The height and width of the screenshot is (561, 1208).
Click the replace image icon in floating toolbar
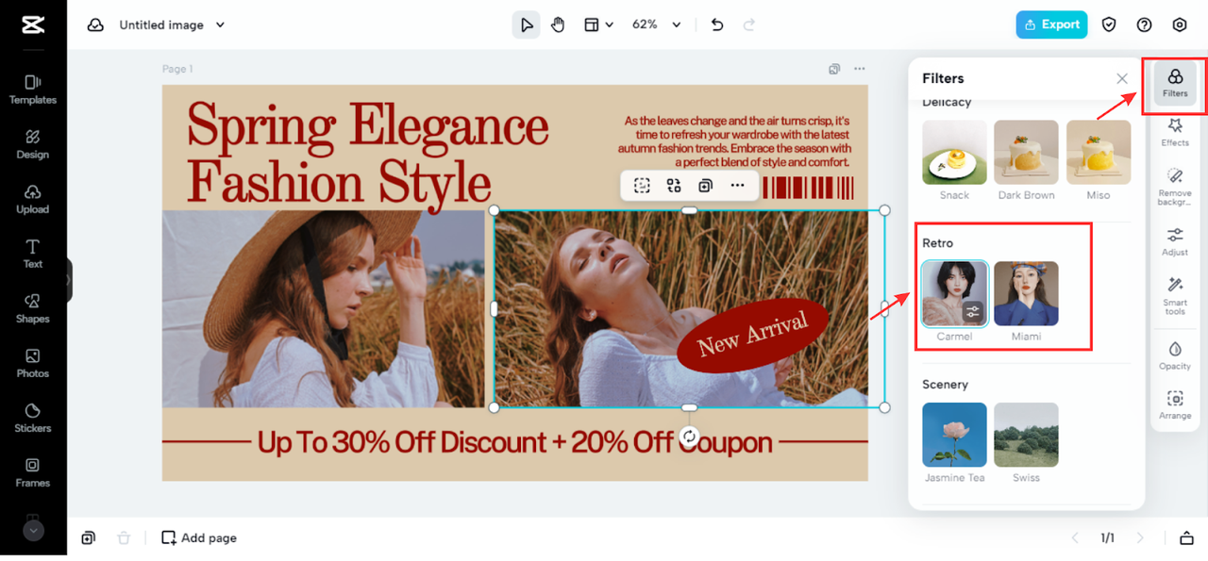point(674,186)
